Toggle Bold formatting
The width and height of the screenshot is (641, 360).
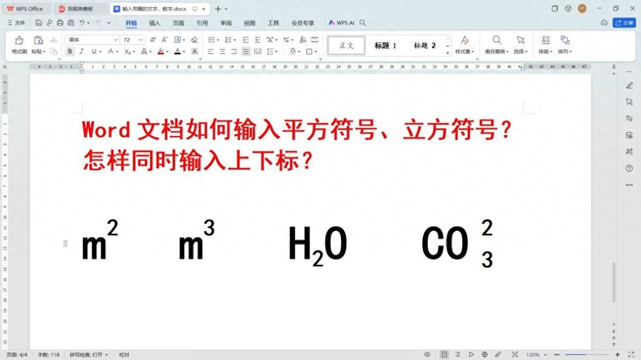click(70, 52)
